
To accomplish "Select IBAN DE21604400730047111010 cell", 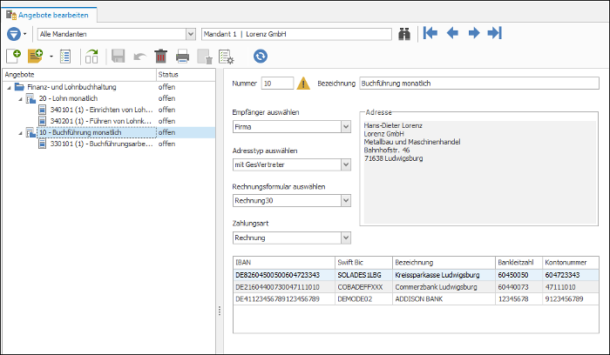I will pyautogui.click(x=283, y=287).
